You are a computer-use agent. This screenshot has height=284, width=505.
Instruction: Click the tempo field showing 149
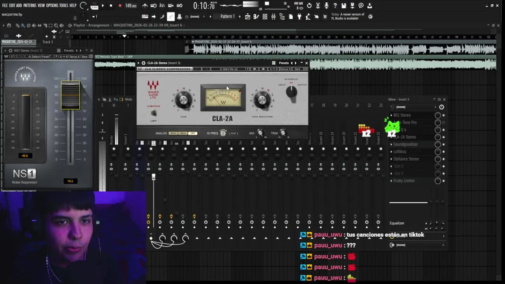click(x=131, y=6)
